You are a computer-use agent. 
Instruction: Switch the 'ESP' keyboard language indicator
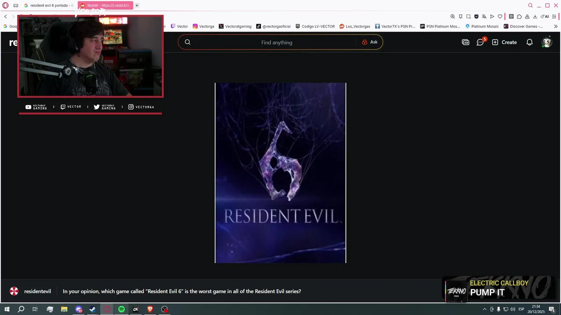522,309
